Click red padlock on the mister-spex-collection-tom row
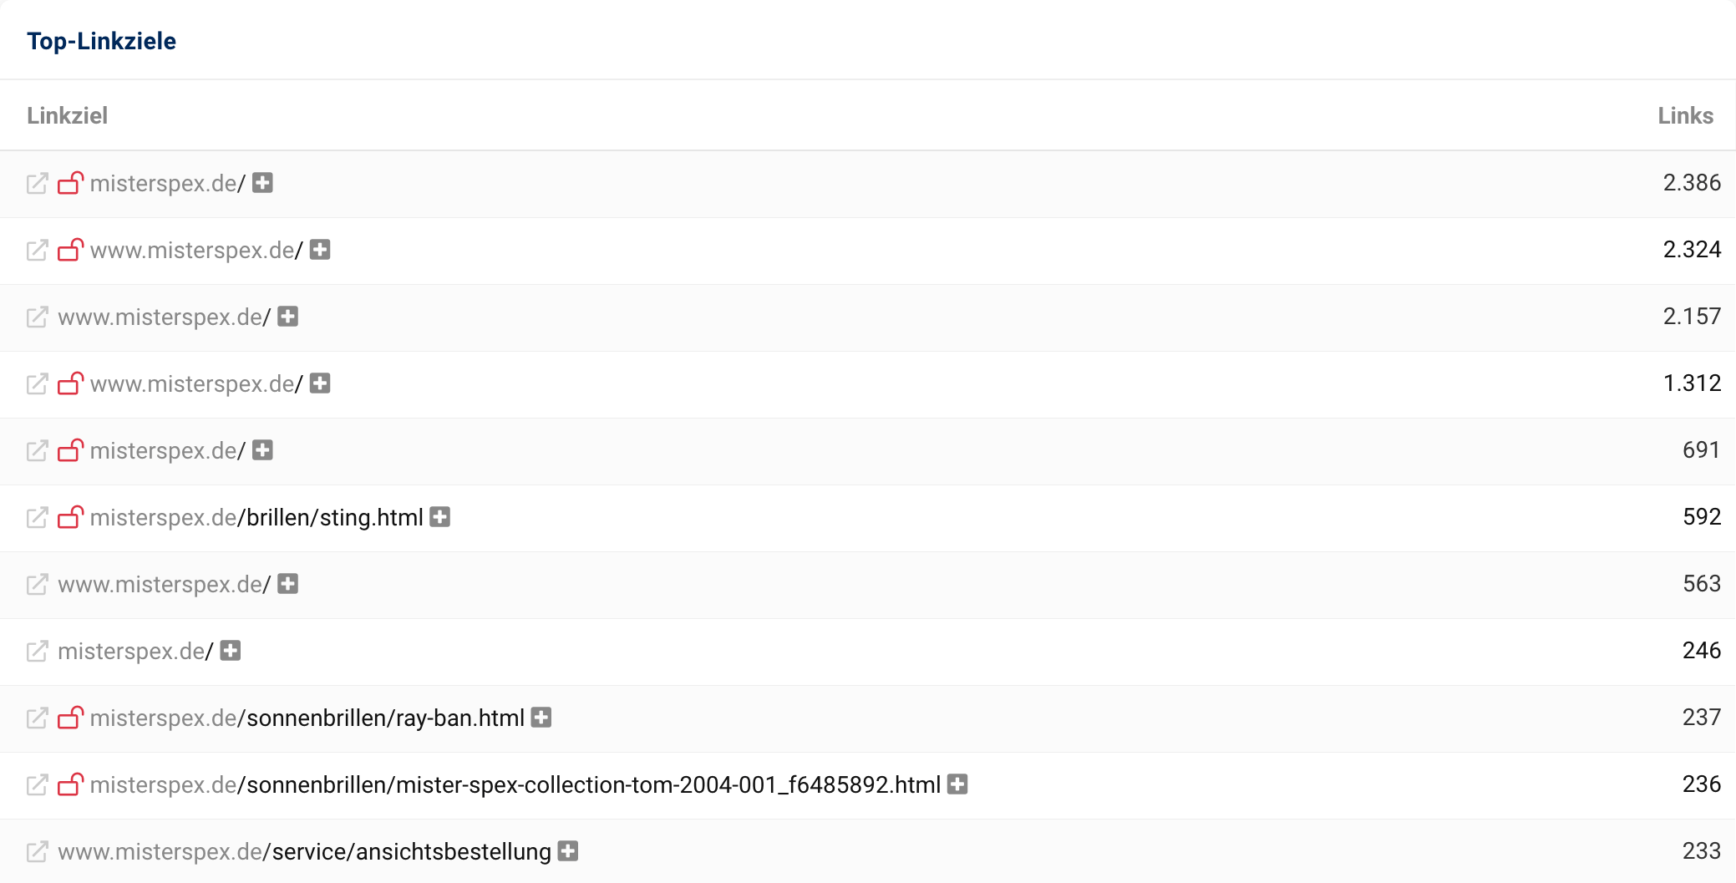Viewport: 1736px width, 883px height. 71,784
